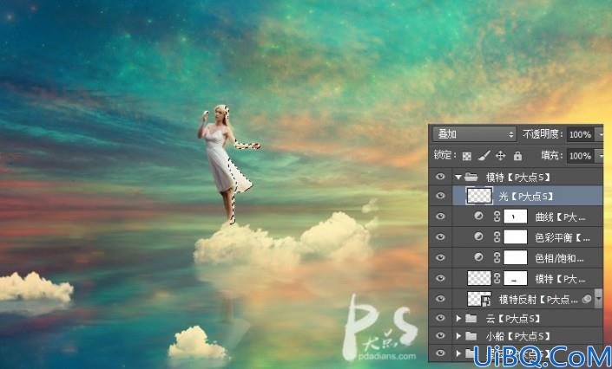Click the layer name 光【P大点S】
The image size is (612, 369).
point(526,196)
